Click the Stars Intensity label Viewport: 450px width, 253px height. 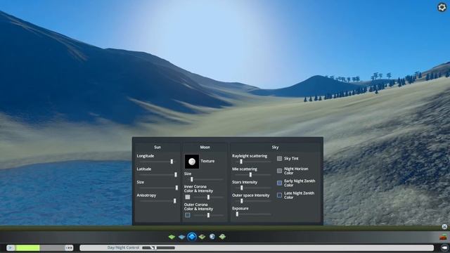(245, 182)
